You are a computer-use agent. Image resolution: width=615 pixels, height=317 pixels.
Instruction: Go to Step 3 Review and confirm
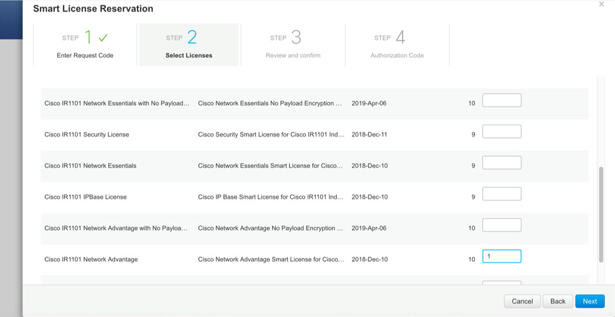pyautogui.click(x=293, y=45)
